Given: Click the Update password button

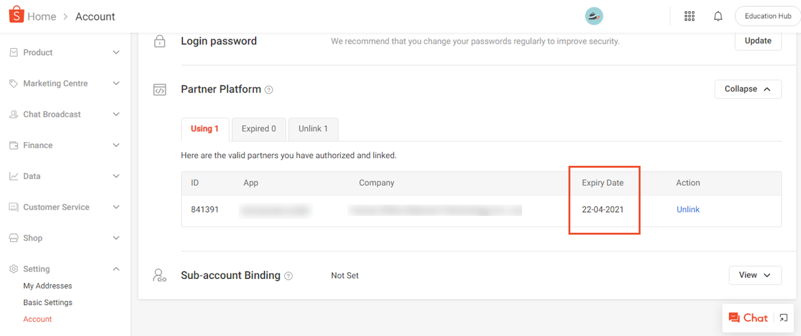Looking at the screenshot, I should click(758, 41).
